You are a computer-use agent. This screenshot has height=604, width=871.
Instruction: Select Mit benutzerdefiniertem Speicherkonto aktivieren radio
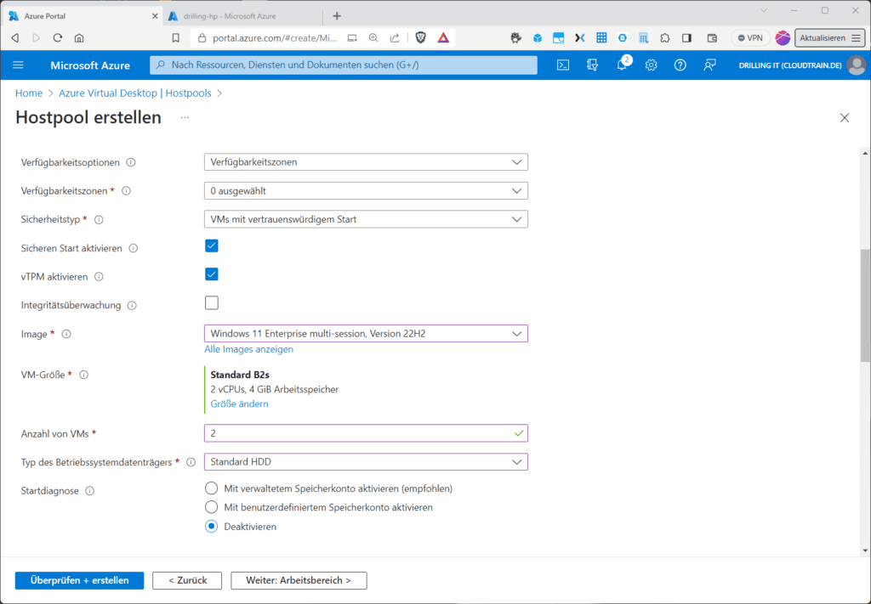tap(211, 507)
